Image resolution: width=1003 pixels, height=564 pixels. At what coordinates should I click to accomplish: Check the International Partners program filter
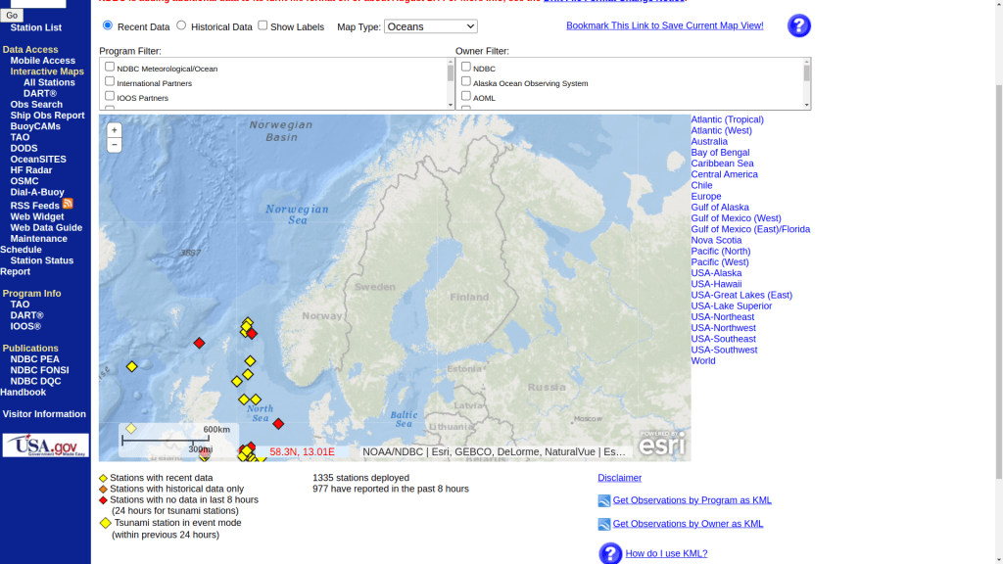pos(110,82)
